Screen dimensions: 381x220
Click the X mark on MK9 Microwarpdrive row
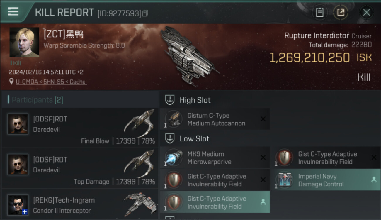(263, 158)
